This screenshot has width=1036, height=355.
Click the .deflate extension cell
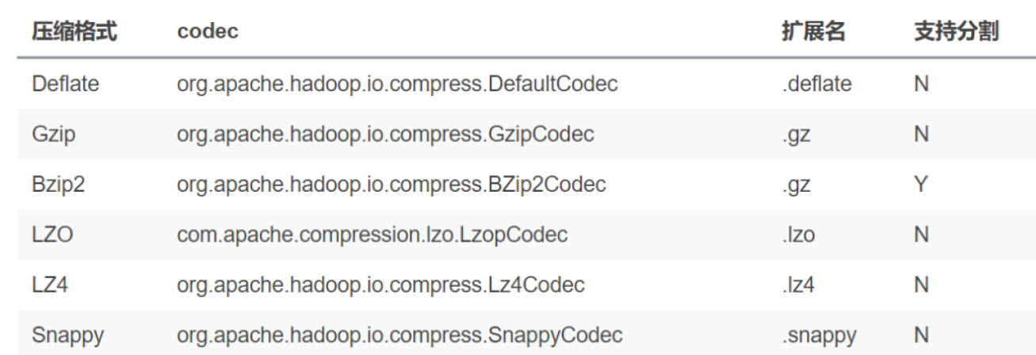pos(816,83)
